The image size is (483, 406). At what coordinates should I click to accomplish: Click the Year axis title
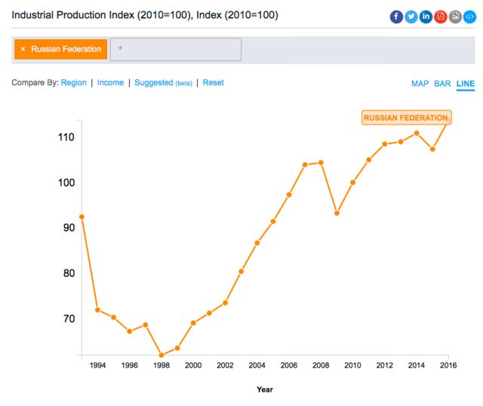[x=265, y=389]
